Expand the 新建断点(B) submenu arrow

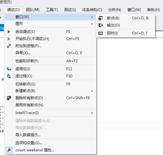pos(92,91)
